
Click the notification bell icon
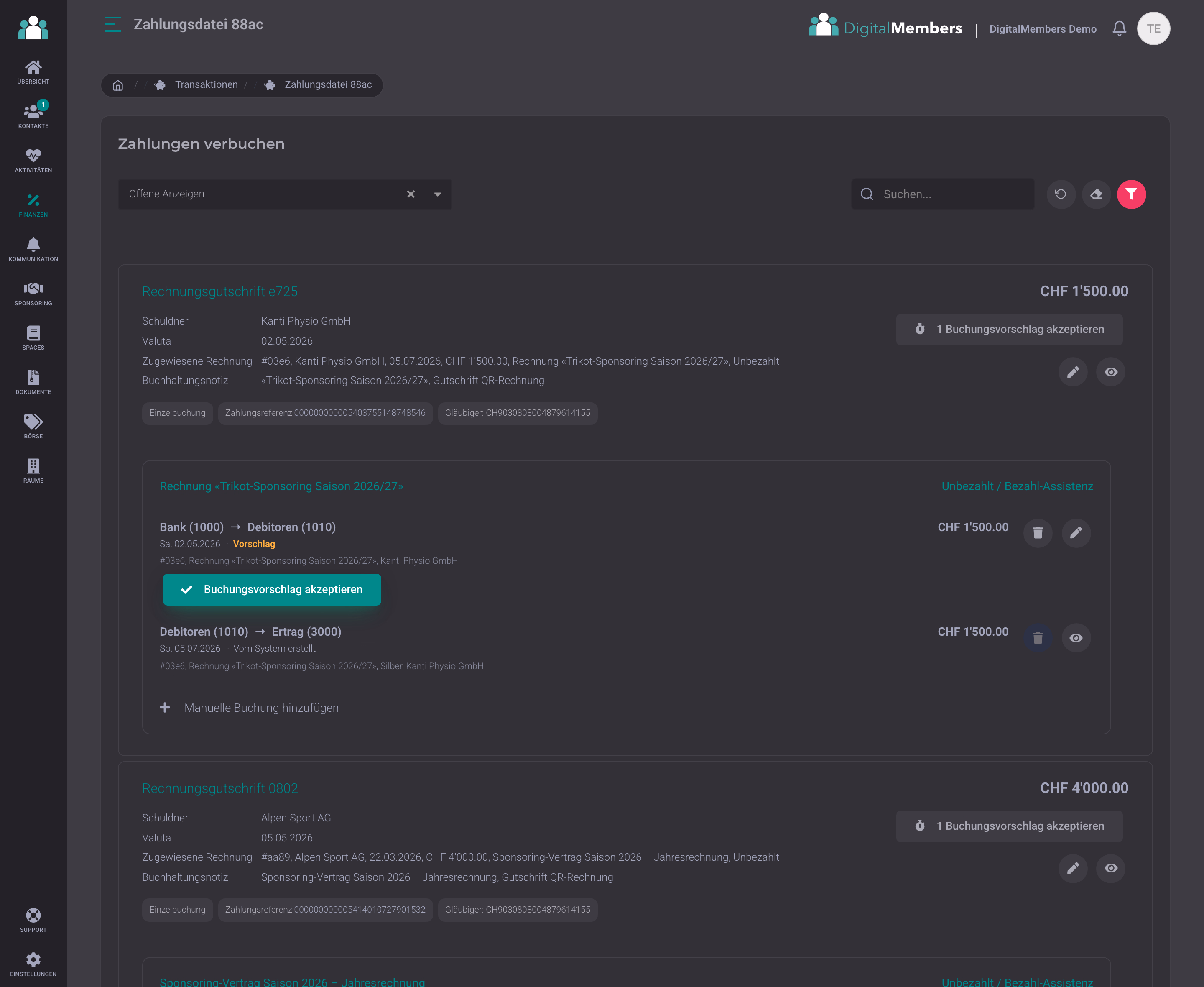coord(1119,28)
